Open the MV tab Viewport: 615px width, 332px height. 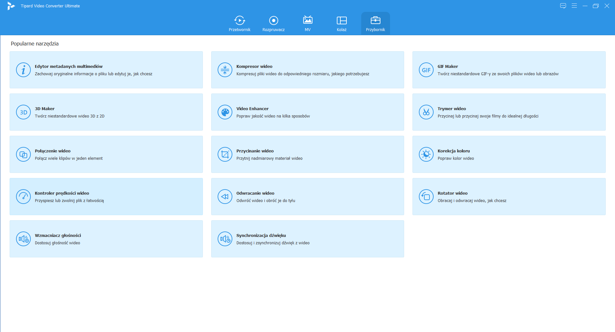(x=308, y=23)
